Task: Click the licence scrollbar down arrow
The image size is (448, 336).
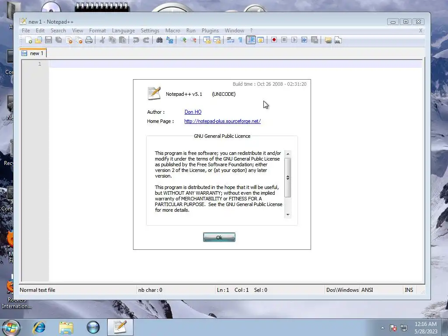Action: [x=288, y=214]
